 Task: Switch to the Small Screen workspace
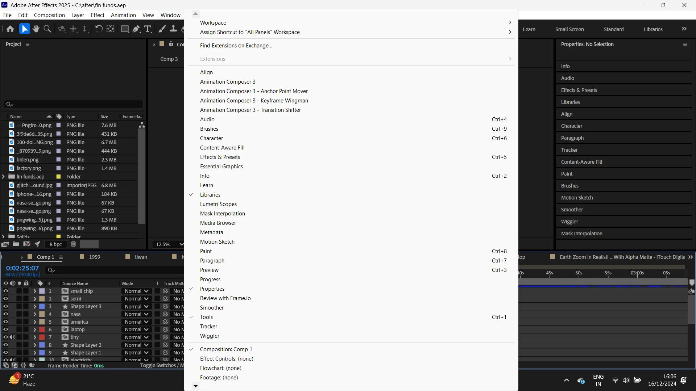[x=569, y=29]
